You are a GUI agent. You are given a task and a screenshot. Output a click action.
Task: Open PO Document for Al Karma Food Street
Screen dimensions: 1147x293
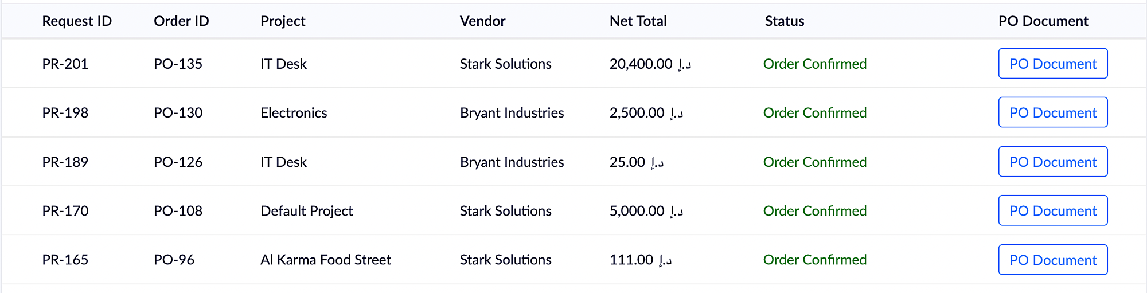pos(1052,260)
